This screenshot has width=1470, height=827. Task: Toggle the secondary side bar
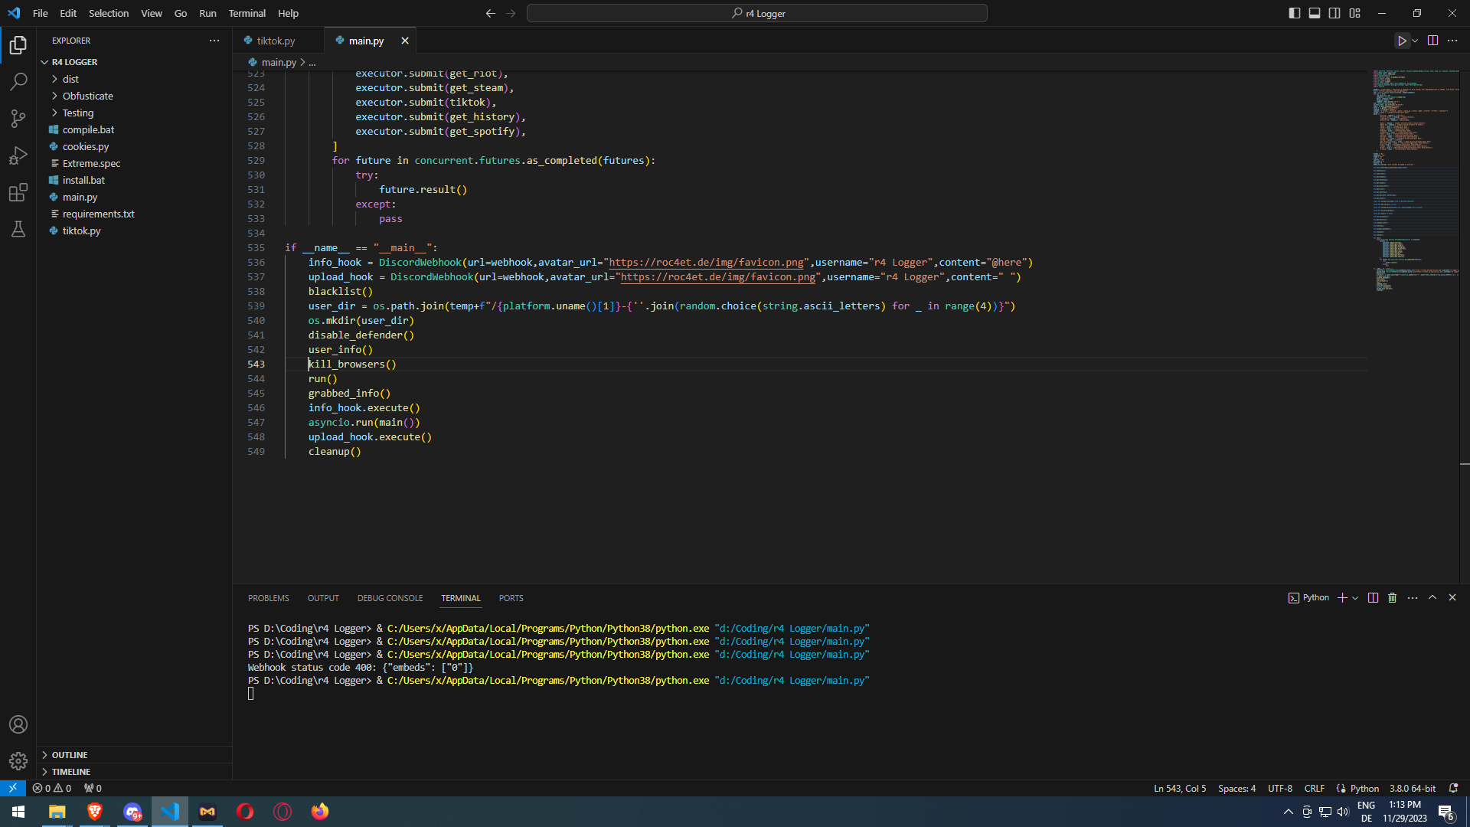[1334, 13]
